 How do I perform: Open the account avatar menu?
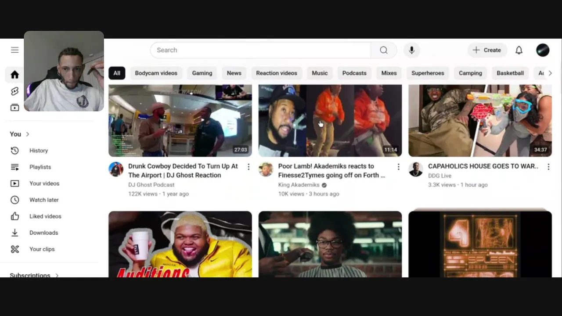[x=543, y=50]
